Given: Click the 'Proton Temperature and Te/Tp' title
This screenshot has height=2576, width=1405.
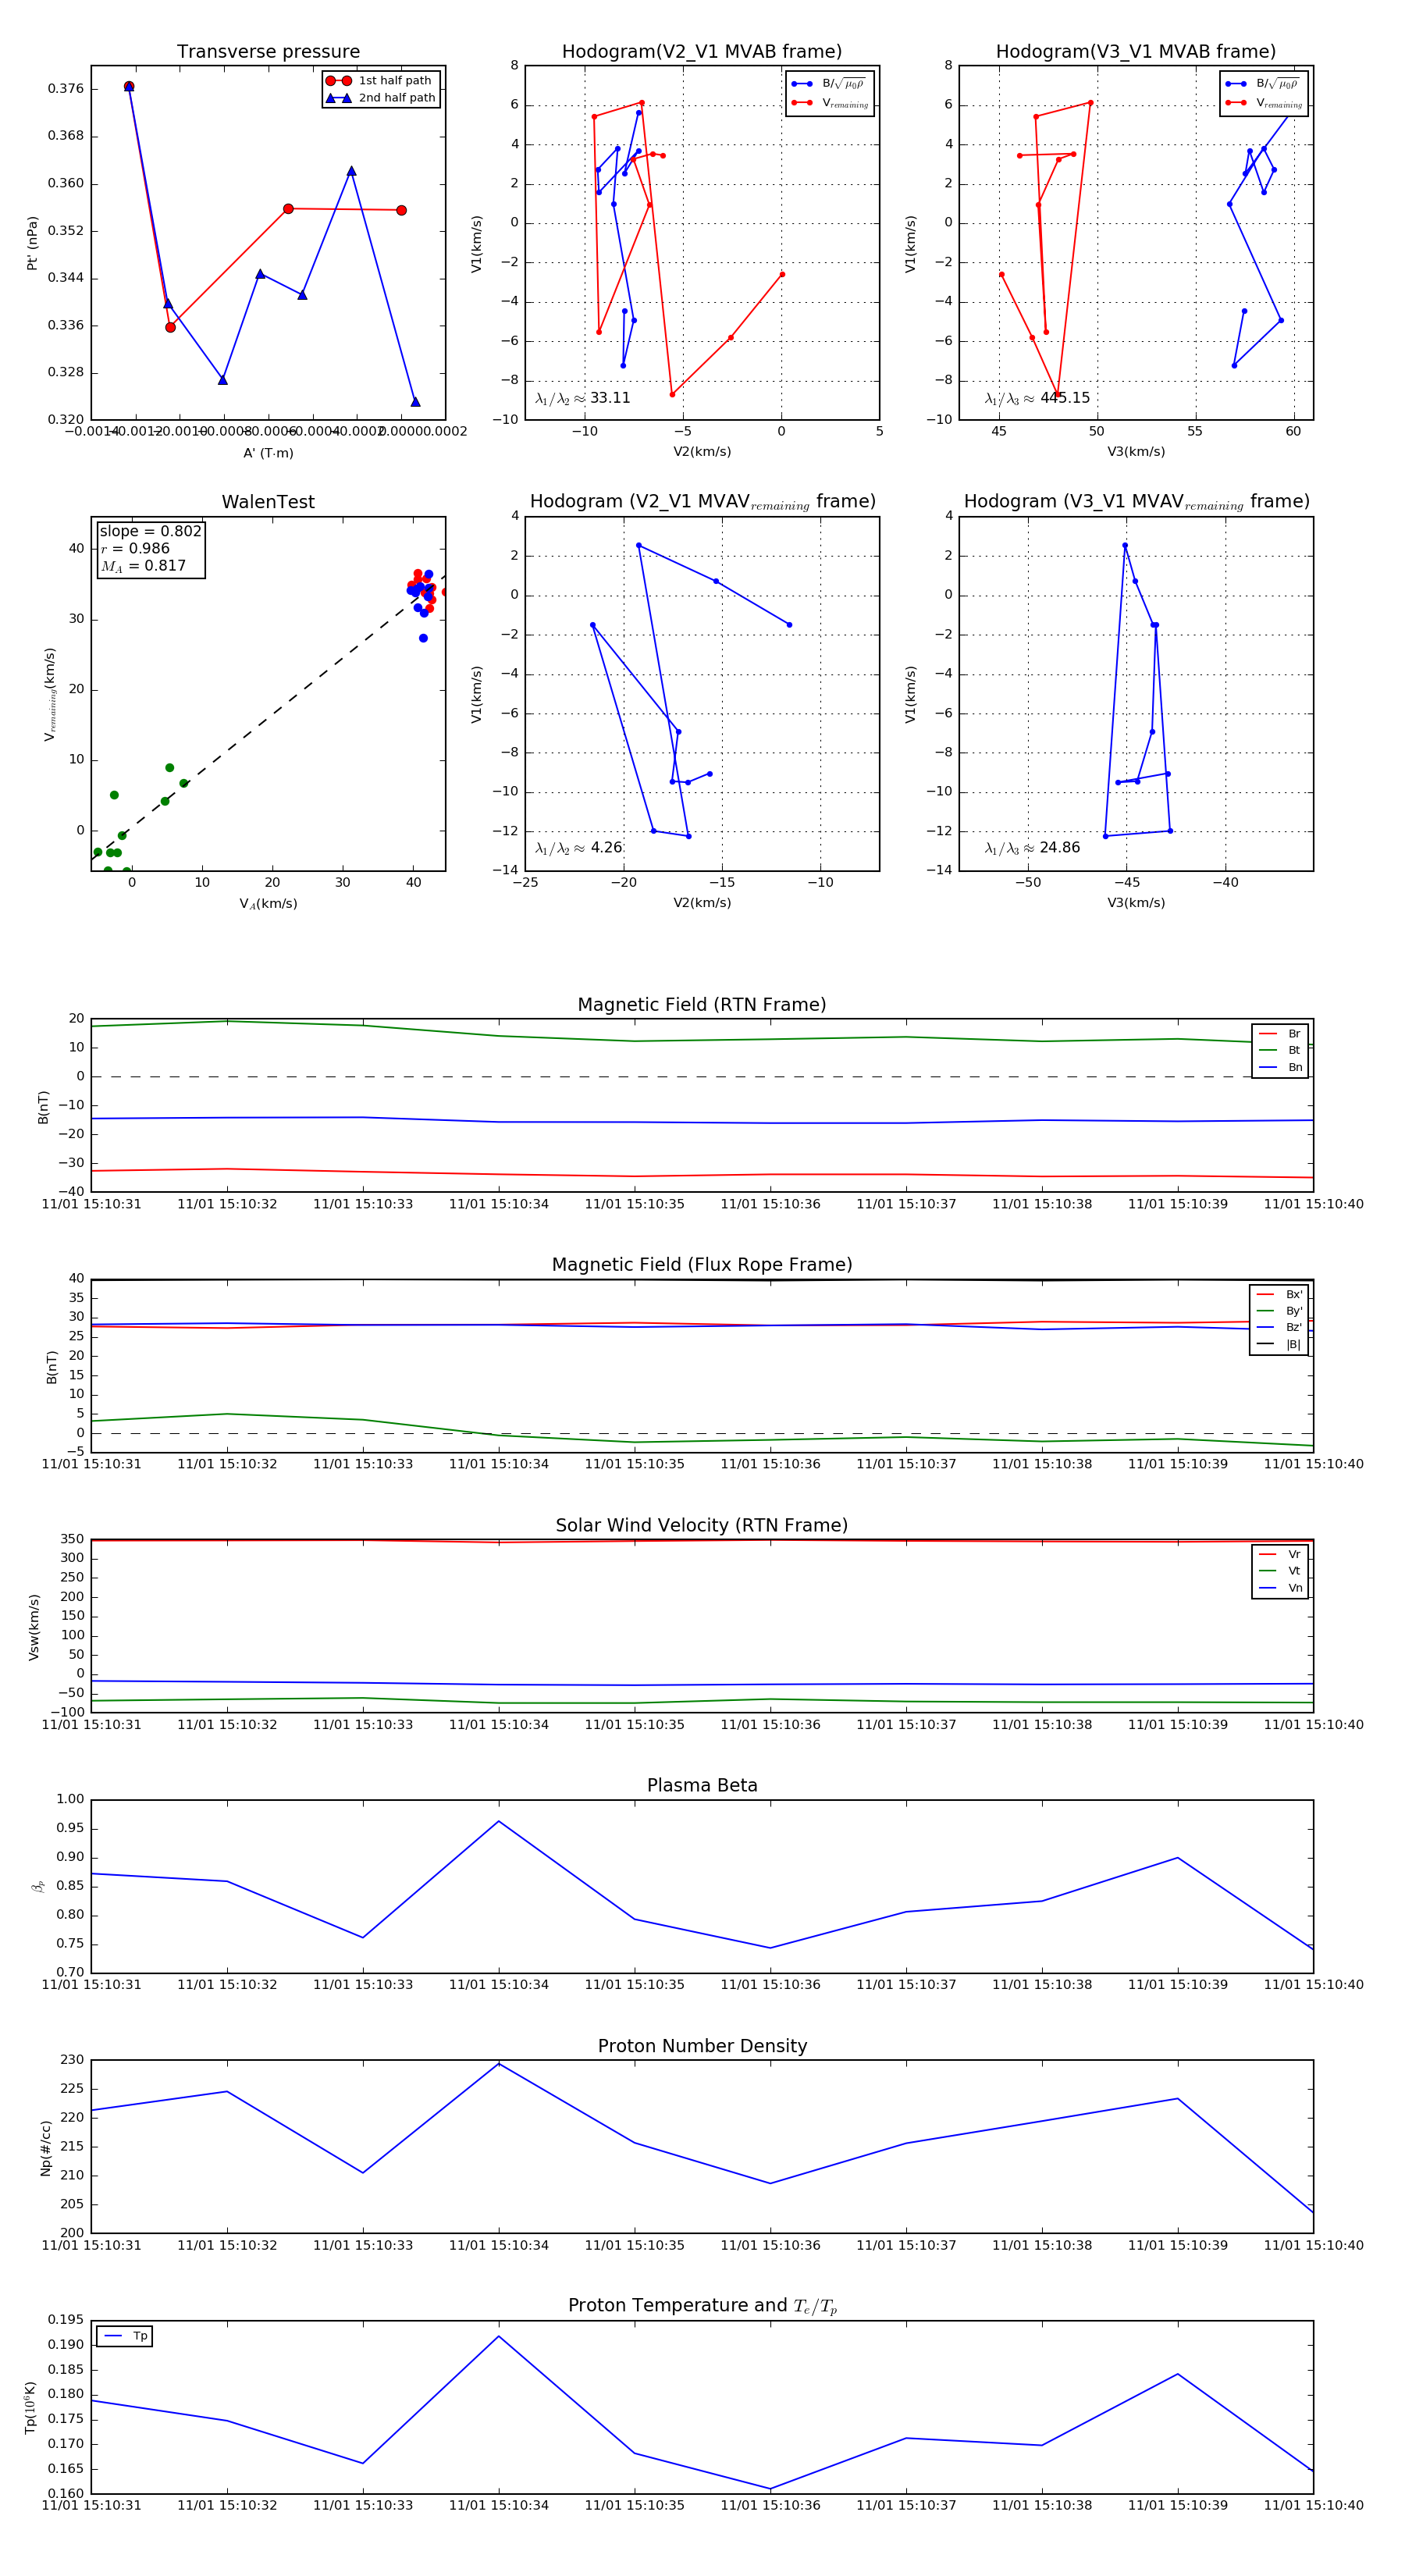Looking at the screenshot, I should tap(702, 2306).
